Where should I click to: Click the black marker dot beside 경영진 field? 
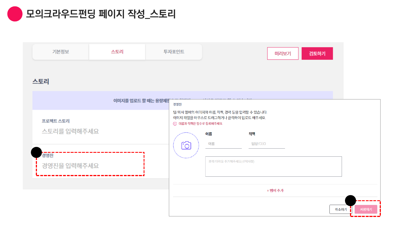coord(36,152)
